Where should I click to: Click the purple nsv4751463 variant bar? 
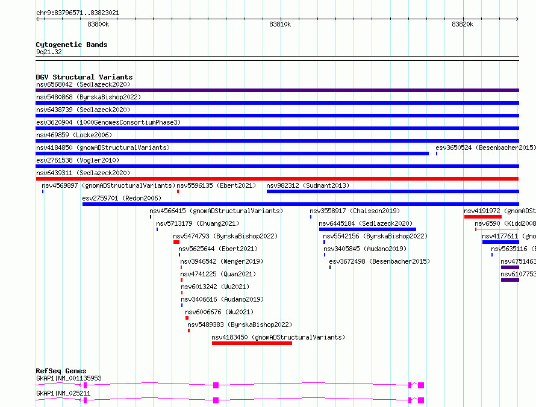pyautogui.click(x=510, y=267)
